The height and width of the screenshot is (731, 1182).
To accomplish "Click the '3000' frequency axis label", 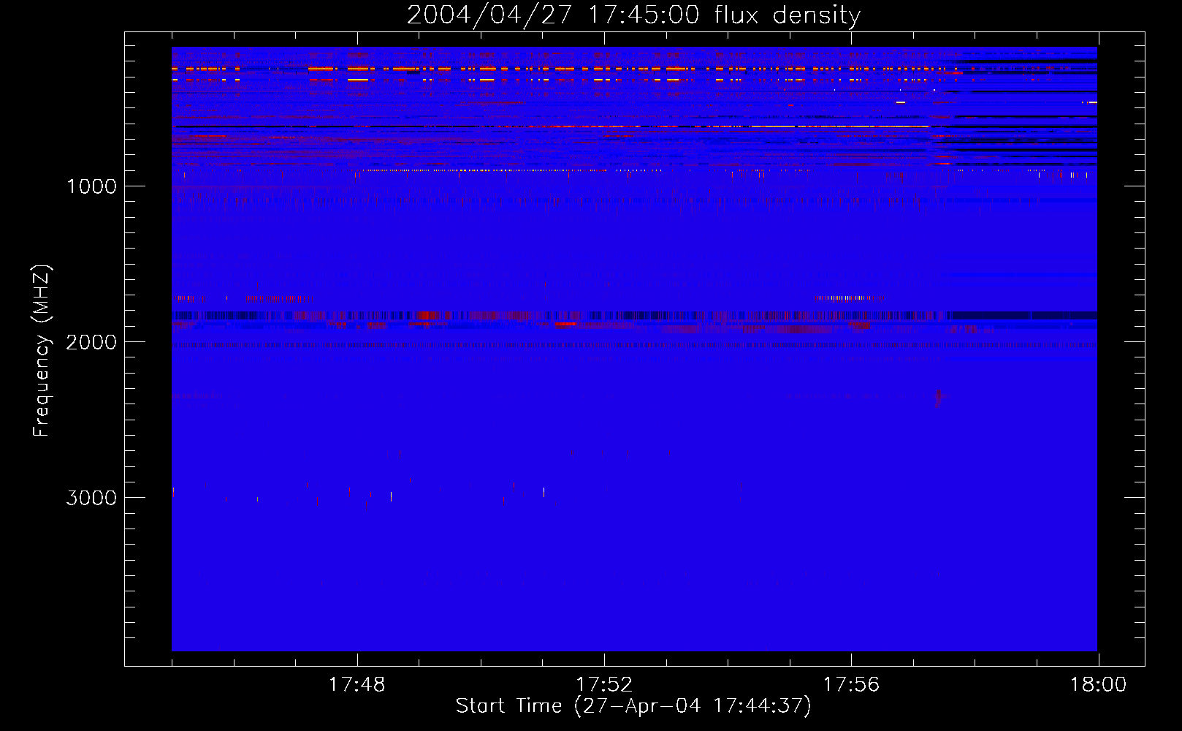I will (91, 498).
